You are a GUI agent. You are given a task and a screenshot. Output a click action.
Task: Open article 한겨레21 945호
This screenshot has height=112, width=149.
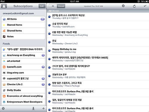98,59
